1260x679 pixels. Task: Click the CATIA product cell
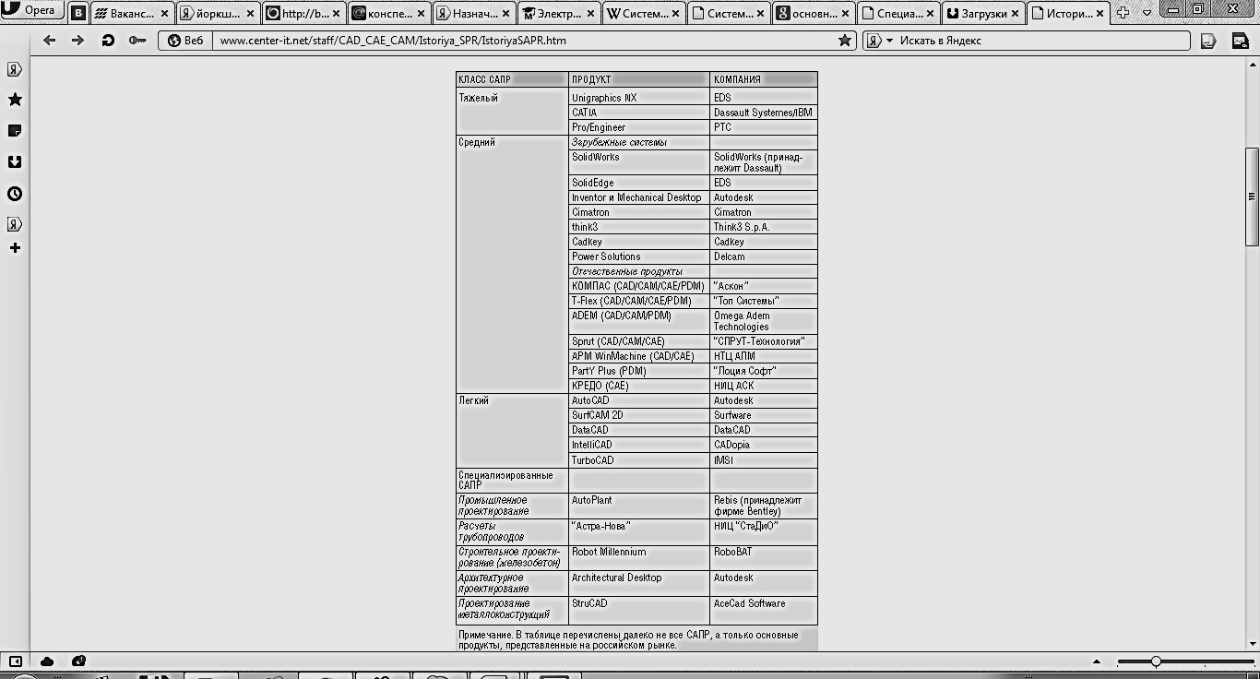639,113
